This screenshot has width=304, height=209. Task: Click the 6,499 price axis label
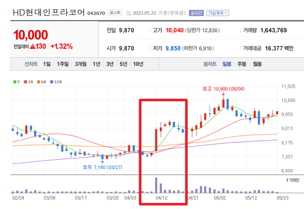point(287,171)
